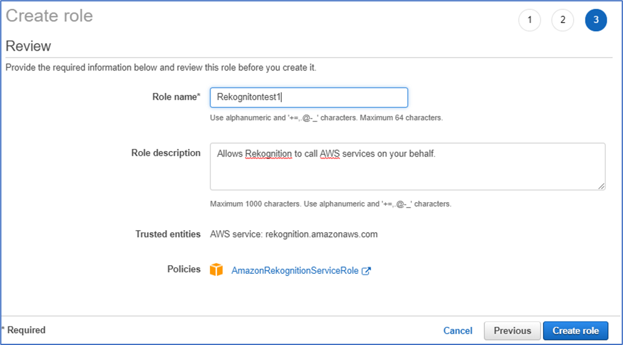Click the Previous button

pos(512,331)
